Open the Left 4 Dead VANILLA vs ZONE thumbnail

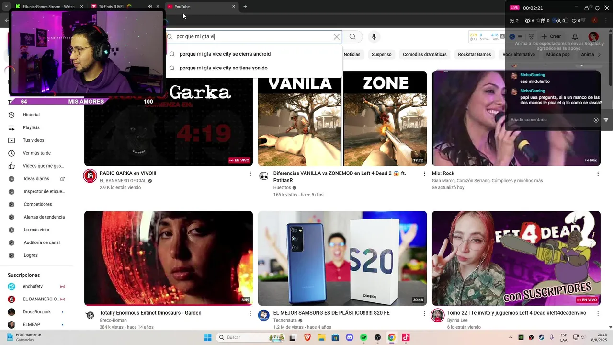coord(342,119)
